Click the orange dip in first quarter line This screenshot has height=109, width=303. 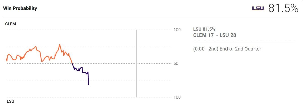click(41, 61)
